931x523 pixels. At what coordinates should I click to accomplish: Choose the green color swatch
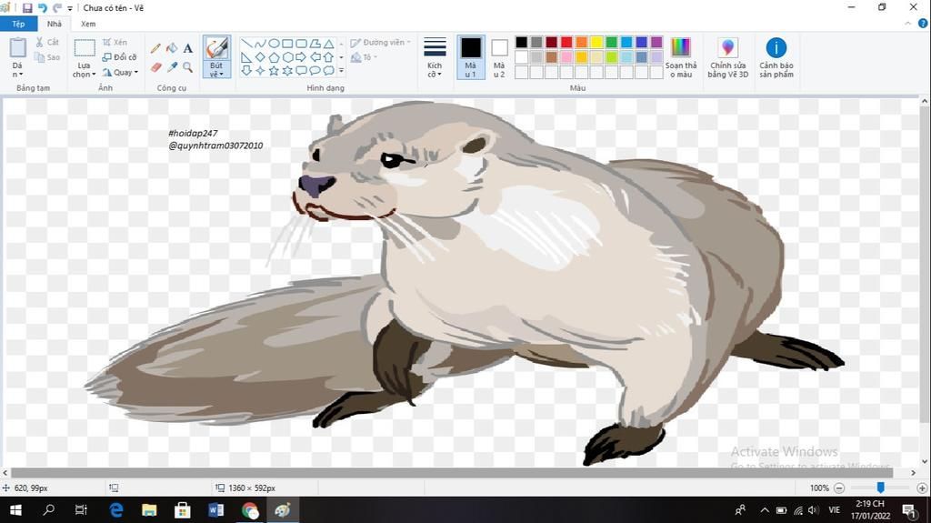[x=612, y=42]
